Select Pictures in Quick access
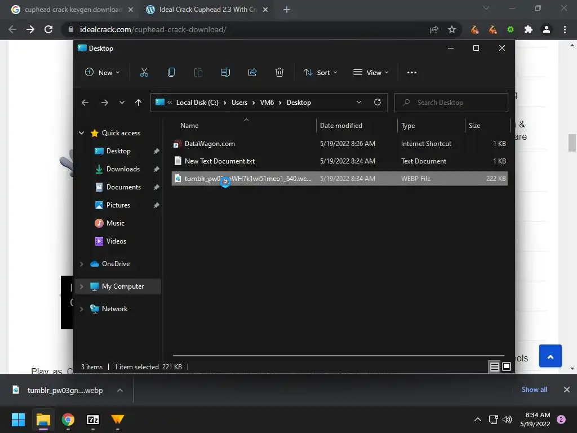The width and height of the screenshot is (577, 433). 118,205
